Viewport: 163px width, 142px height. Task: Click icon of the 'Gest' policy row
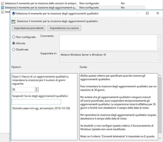pos(2,12)
